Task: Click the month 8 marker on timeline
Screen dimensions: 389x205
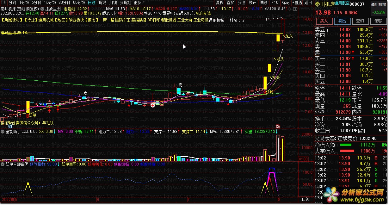Action: coord(279,200)
